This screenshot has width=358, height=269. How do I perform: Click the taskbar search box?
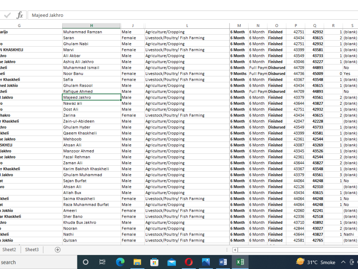(38, 262)
